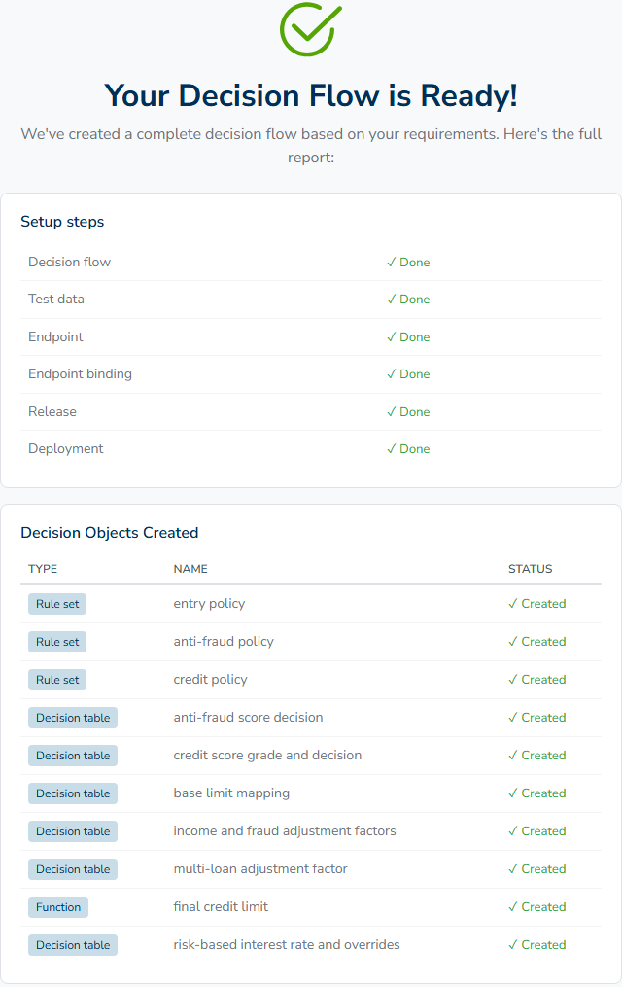Click Decision table badge for multi-loan adjustment factor
The width and height of the screenshot is (622, 987).
73,869
